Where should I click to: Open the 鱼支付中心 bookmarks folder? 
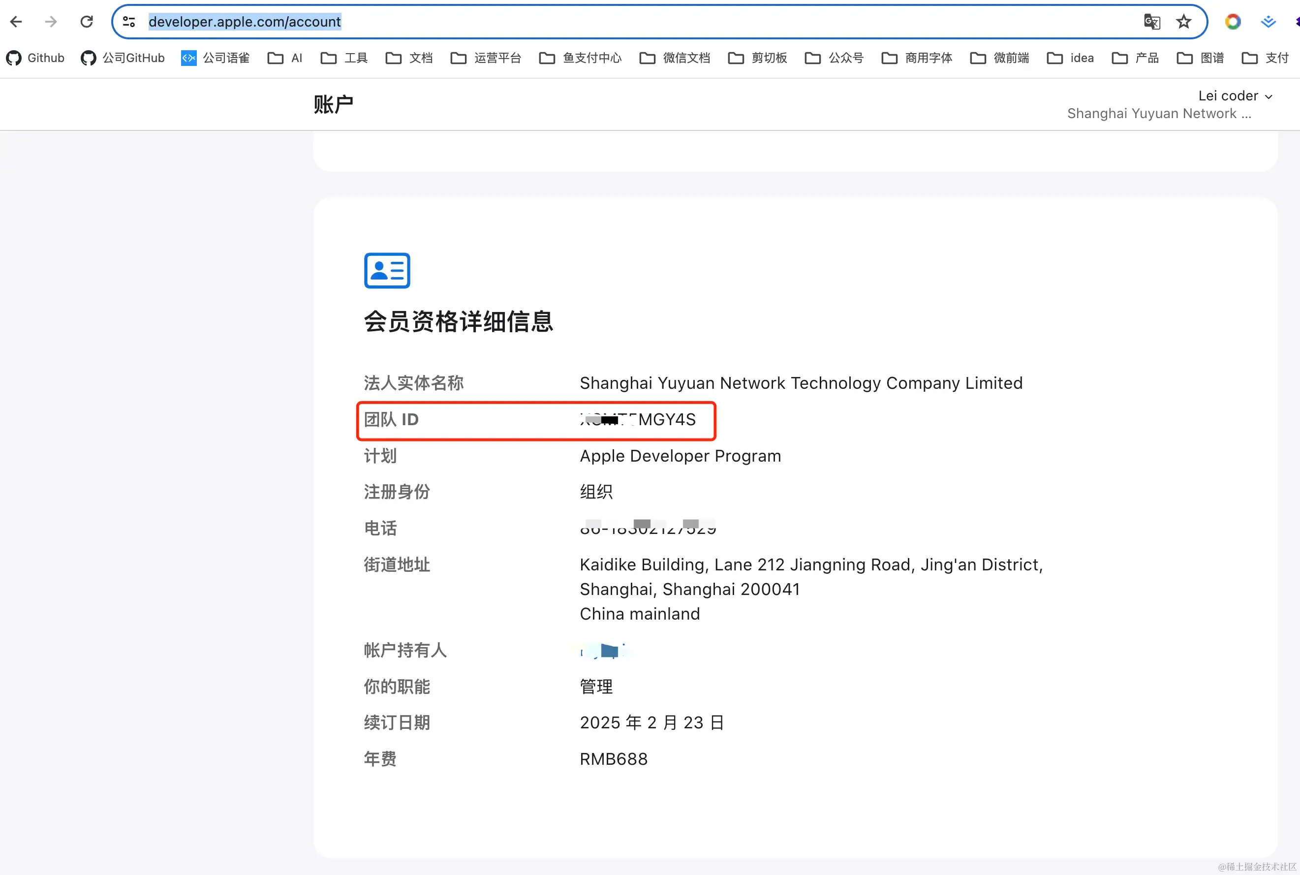point(580,58)
